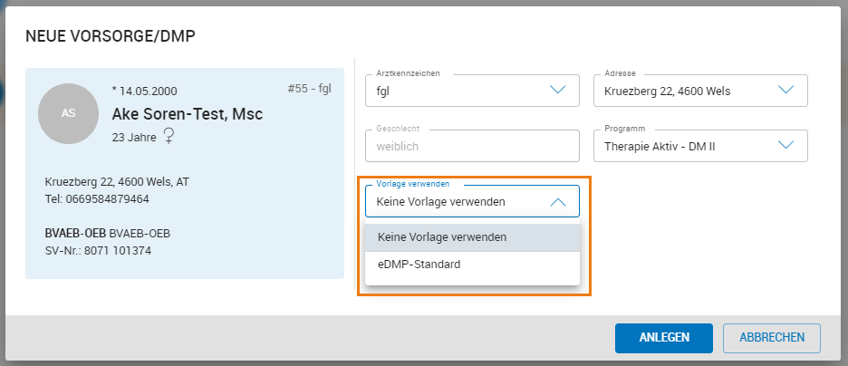Click the BVAEB-OEB insurance label

(x=74, y=233)
